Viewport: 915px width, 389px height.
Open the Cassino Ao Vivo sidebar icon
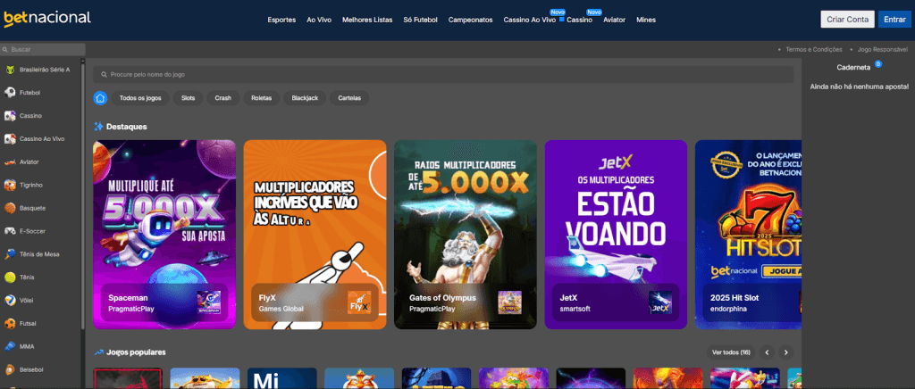tap(10, 139)
